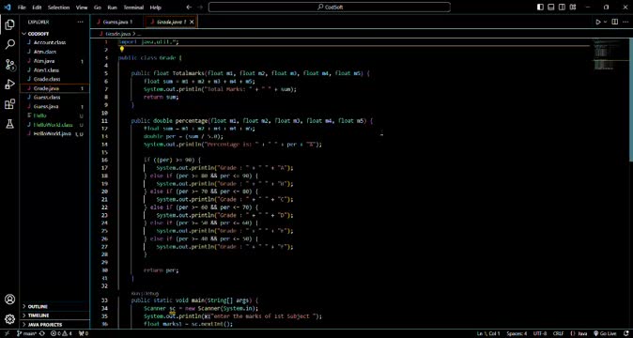Click the editor vertical scrollbar
This screenshot has width=633, height=338.
[x=630, y=100]
